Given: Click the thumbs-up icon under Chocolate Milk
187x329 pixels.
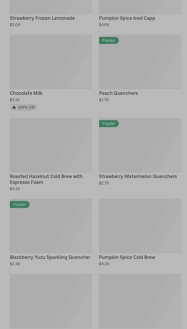Looking at the screenshot, I should click(14, 107).
